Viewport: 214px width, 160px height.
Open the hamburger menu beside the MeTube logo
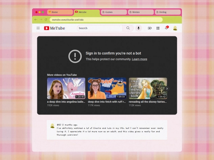click(38, 28)
